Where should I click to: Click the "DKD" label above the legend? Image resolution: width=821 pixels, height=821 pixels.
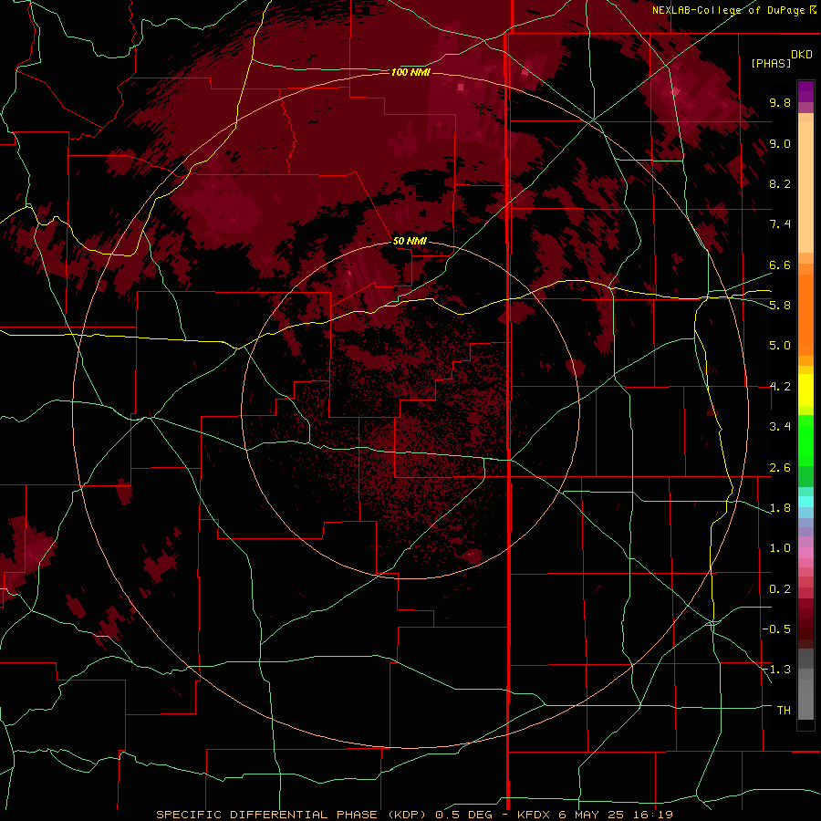[802, 55]
